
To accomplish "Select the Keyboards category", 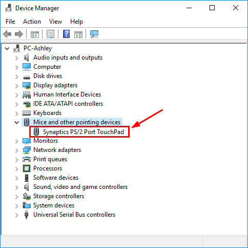I will click(47, 113).
